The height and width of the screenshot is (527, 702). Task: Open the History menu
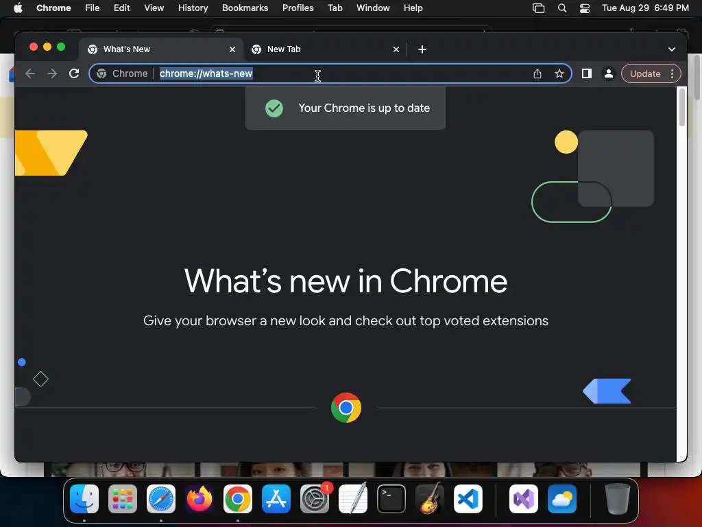193,8
